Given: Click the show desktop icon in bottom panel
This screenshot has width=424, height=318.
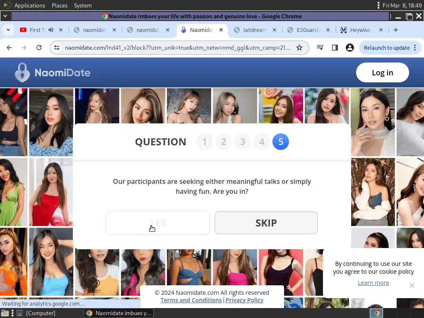Looking at the screenshot, I should (x=5, y=313).
